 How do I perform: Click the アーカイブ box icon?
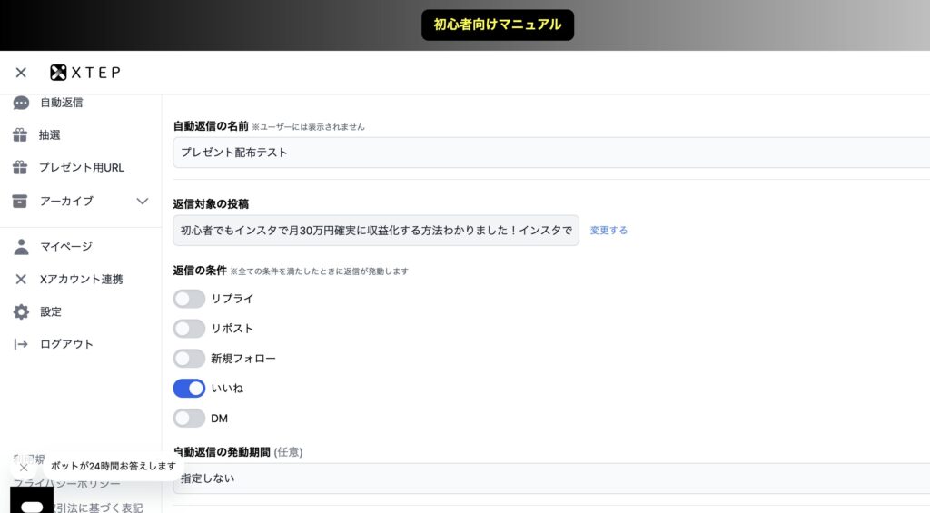click(x=20, y=201)
